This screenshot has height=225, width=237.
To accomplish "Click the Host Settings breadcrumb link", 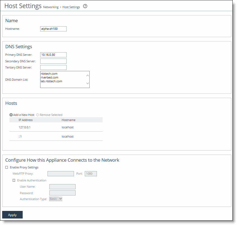I will click(71, 7).
